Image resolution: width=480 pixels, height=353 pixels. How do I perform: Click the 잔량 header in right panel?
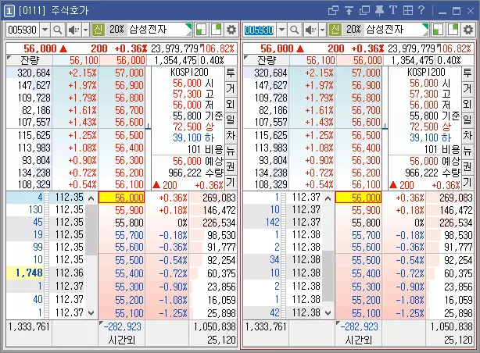tap(267, 60)
